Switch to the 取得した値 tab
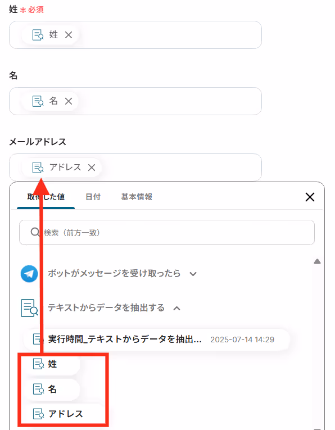 (46, 197)
